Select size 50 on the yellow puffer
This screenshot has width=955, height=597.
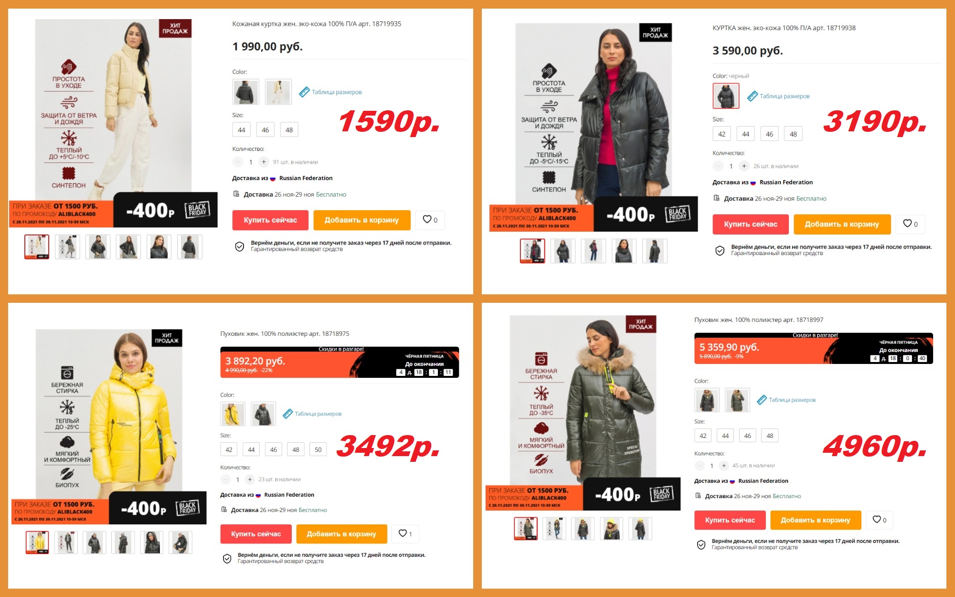[x=318, y=449]
